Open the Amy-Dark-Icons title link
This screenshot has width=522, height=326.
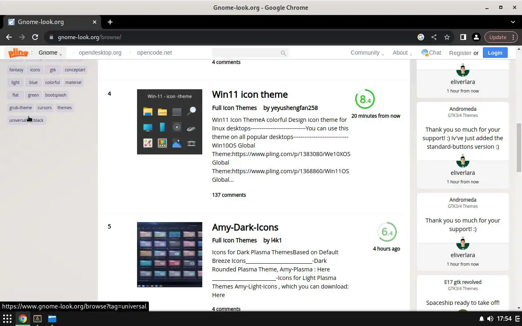point(245,227)
